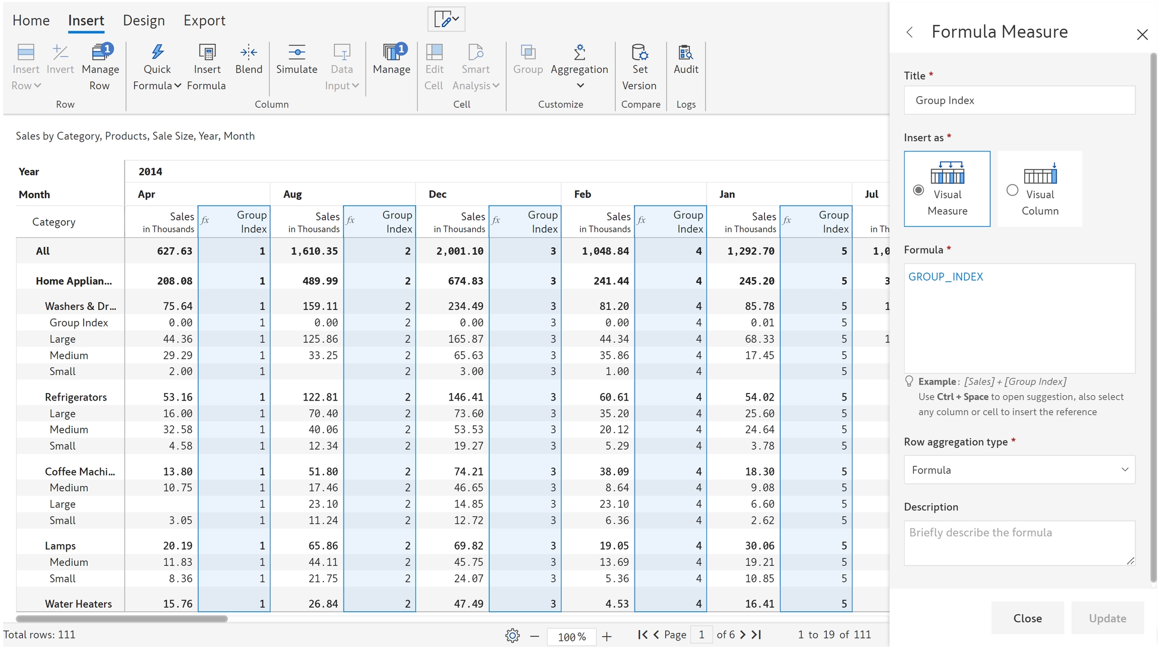Open the Row aggregation type dropdown
1162x651 pixels.
pos(1019,470)
